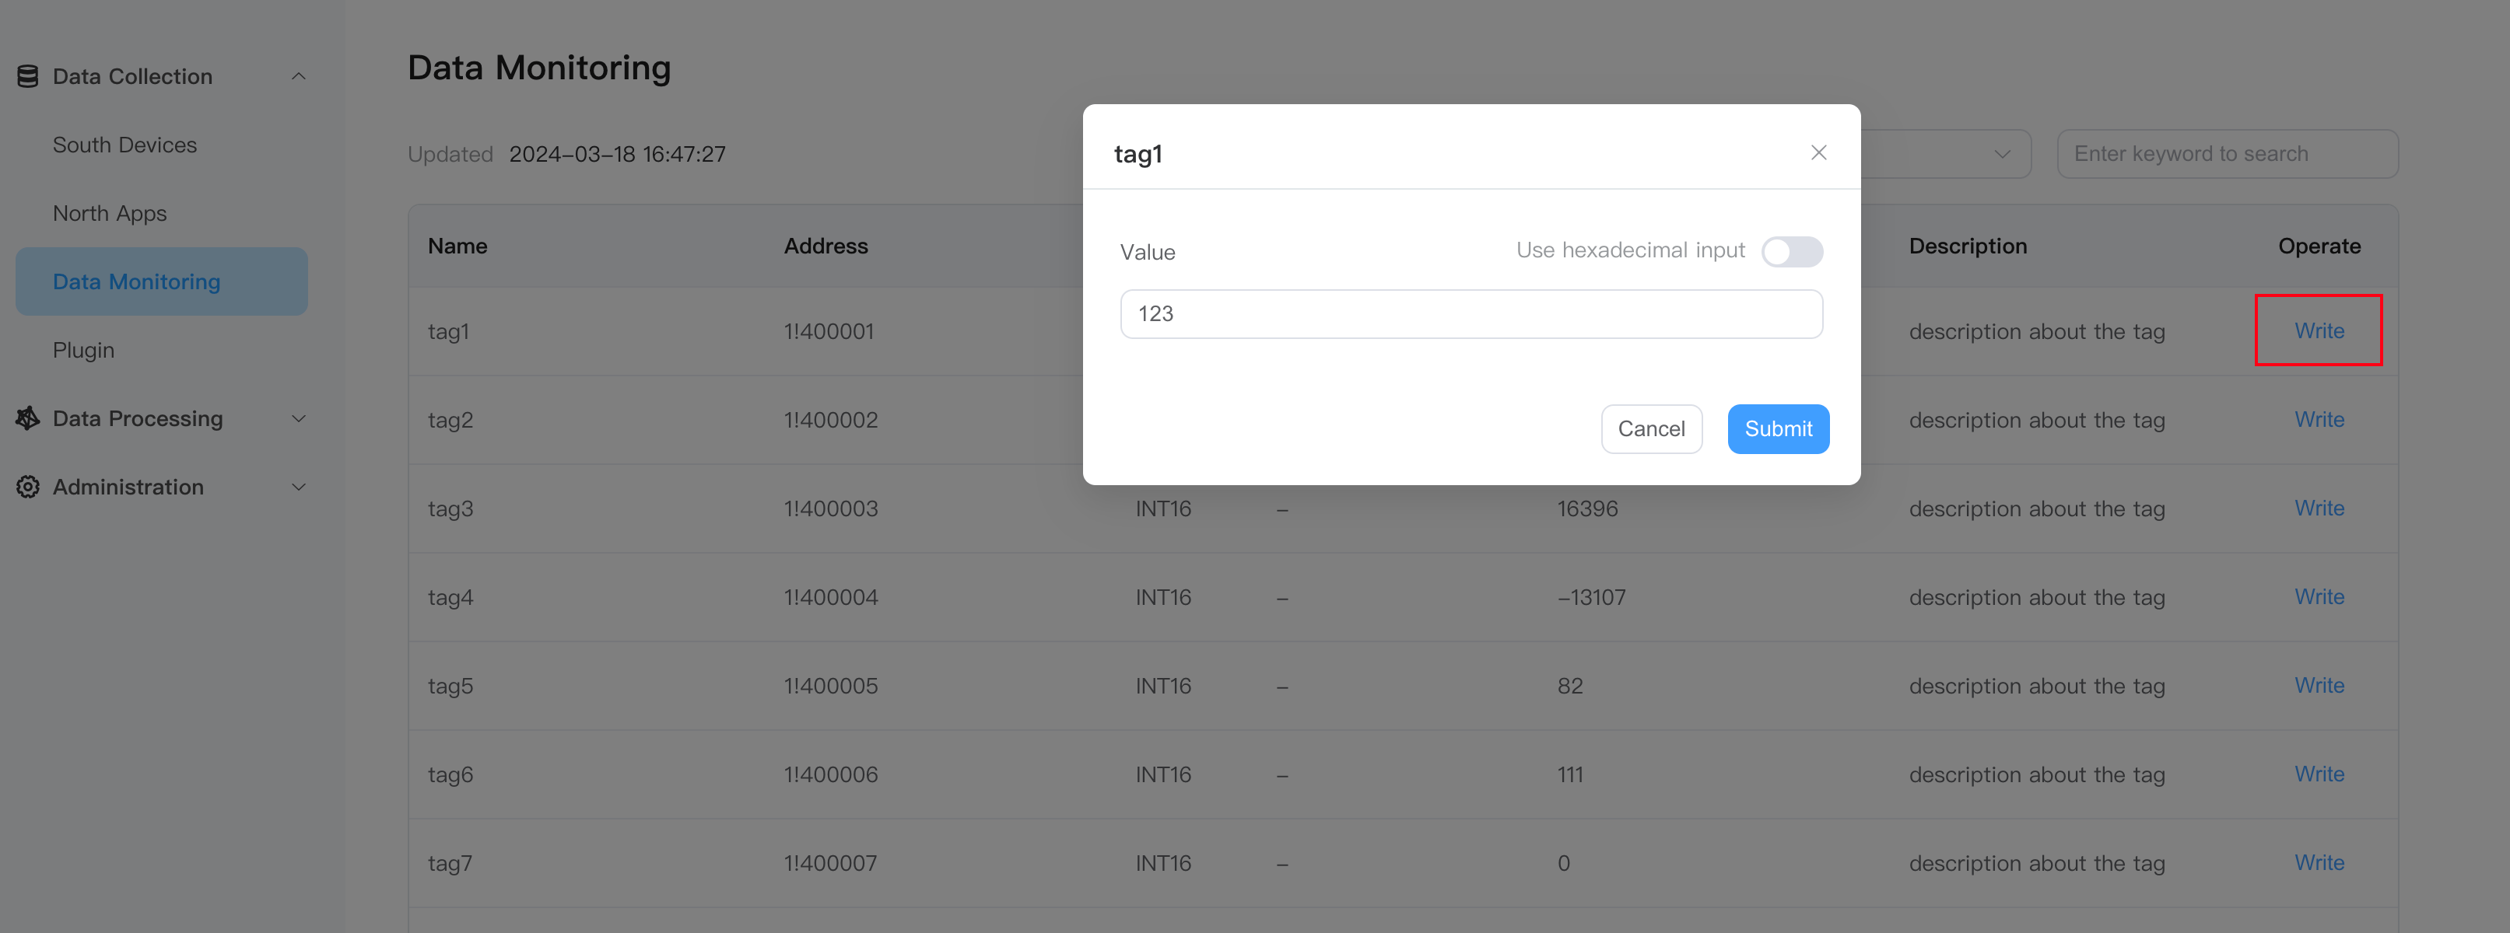This screenshot has width=2510, height=933.
Task: Open South Devices menu item
Action: click(x=124, y=145)
